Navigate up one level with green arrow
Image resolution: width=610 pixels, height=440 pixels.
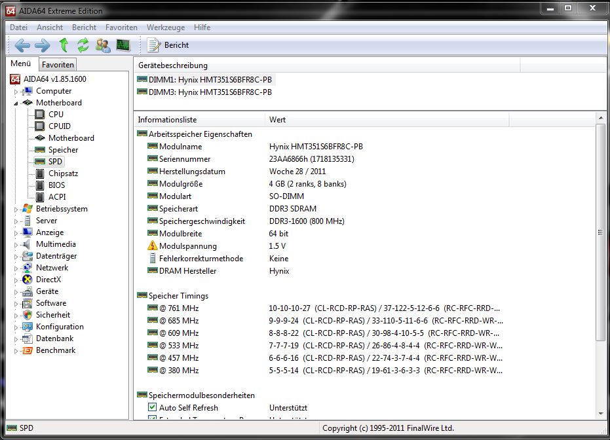click(x=64, y=45)
